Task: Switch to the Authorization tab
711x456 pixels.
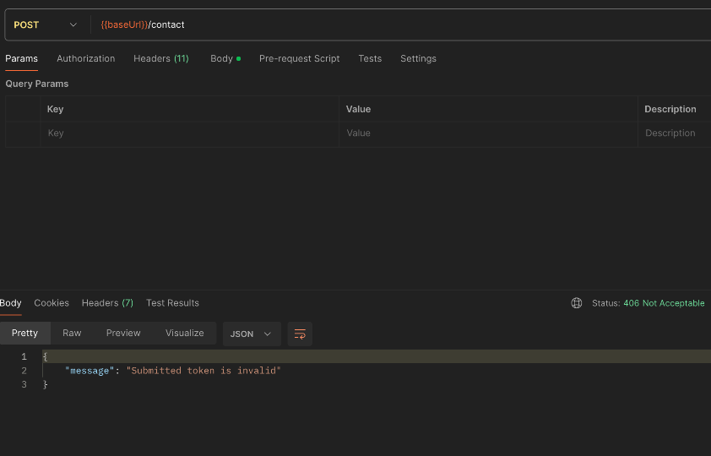Action: pyautogui.click(x=85, y=58)
